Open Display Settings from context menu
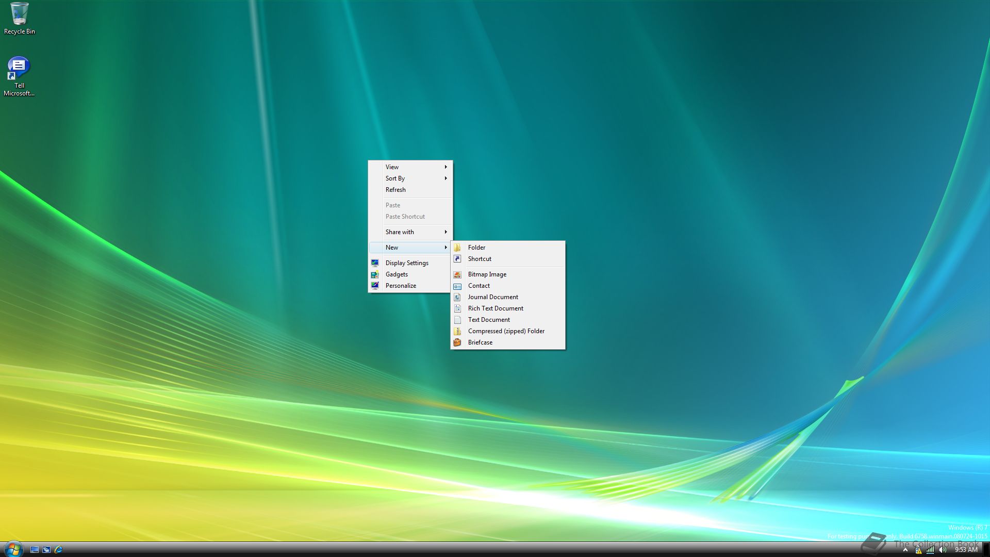The height and width of the screenshot is (557, 990). [x=410, y=263]
